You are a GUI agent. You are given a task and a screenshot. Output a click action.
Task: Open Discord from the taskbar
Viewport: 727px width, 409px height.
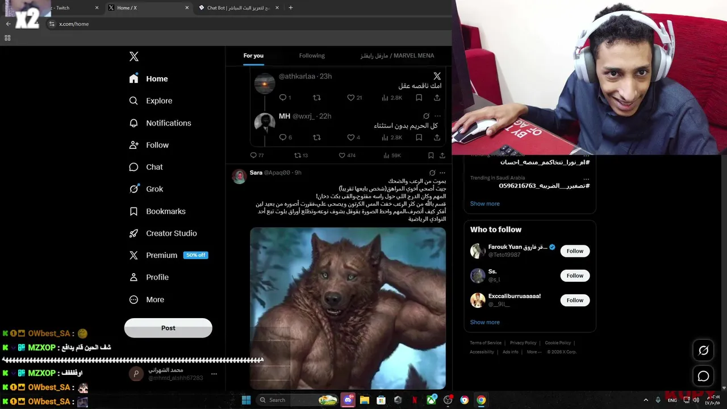coord(348,400)
